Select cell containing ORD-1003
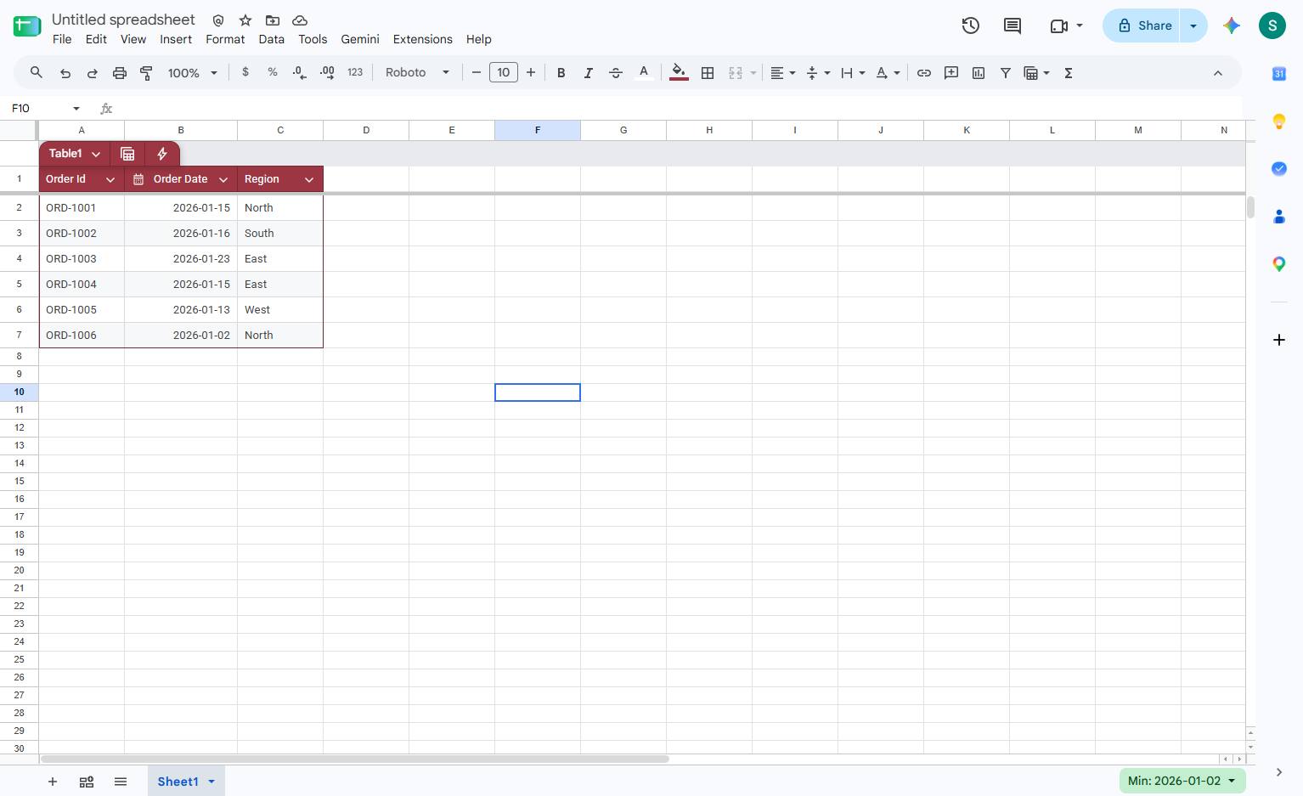1303x796 pixels. click(82, 259)
